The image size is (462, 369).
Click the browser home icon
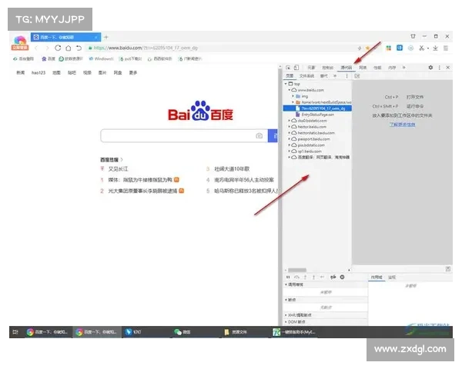tap(68, 48)
